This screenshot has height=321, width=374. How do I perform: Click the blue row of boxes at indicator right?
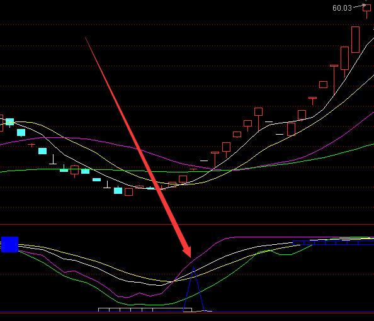point(333,243)
